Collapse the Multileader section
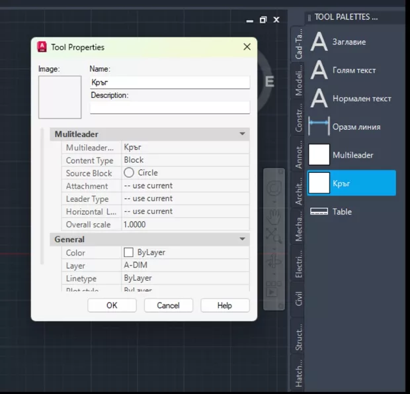The height and width of the screenshot is (394, 410). coord(243,134)
